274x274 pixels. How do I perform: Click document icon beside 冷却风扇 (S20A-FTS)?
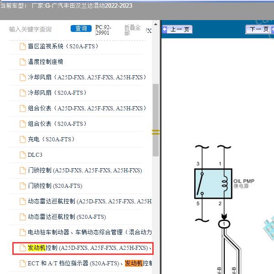tap(23, 93)
